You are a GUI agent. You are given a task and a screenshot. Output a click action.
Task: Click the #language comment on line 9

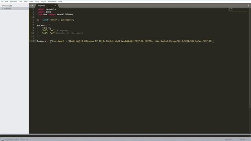63,31
